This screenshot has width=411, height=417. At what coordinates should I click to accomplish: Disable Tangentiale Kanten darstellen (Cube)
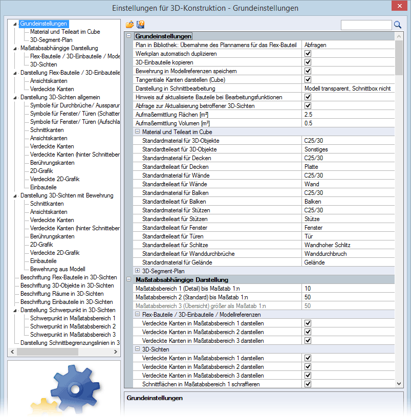tap(308, 79)
